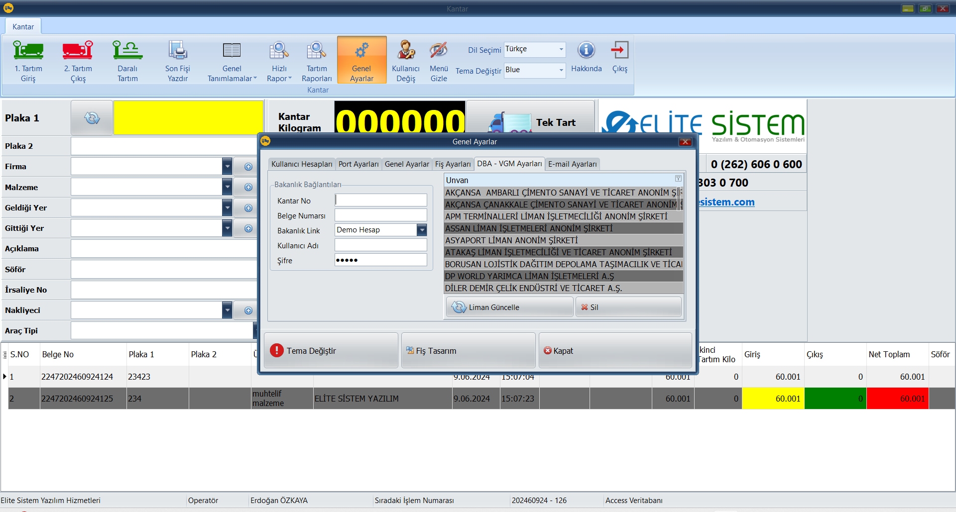Click the red 2. Tartım Çıkış truck icon
The image size is (956, 512).
pos(78,51)
